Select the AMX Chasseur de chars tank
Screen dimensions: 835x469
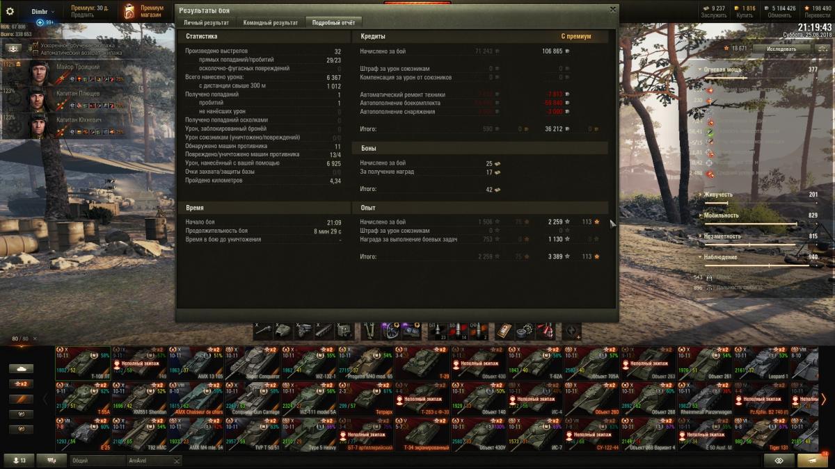[196, 398]
